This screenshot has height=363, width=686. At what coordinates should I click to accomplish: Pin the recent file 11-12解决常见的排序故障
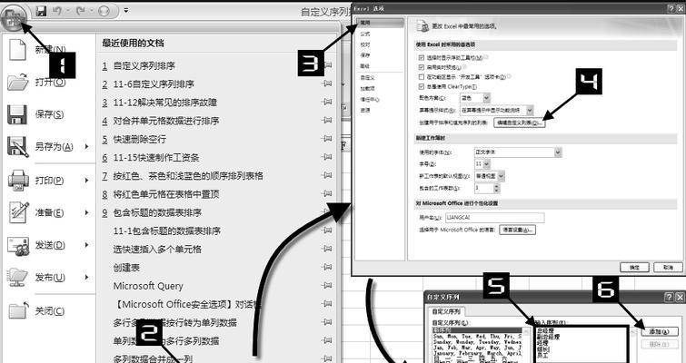(x=327, y=102)
